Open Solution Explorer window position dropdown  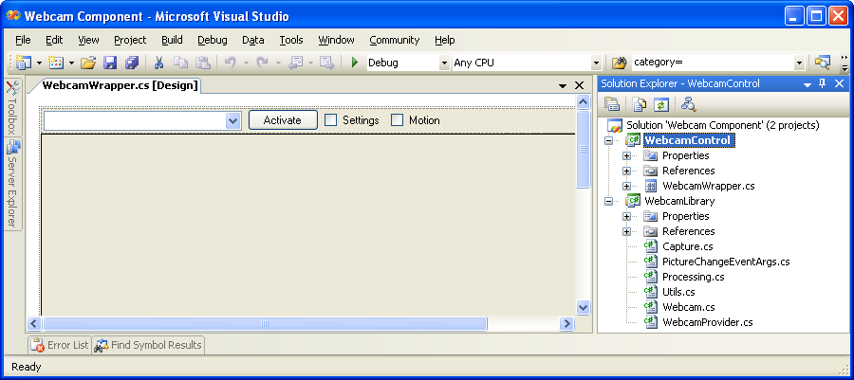(x=808, y=84)
